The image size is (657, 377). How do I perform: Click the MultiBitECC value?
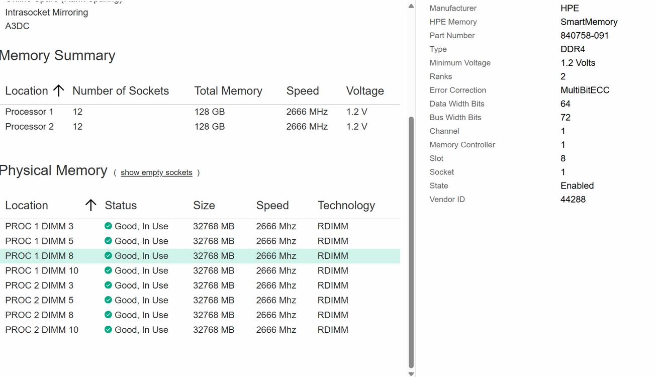[585, 90]
